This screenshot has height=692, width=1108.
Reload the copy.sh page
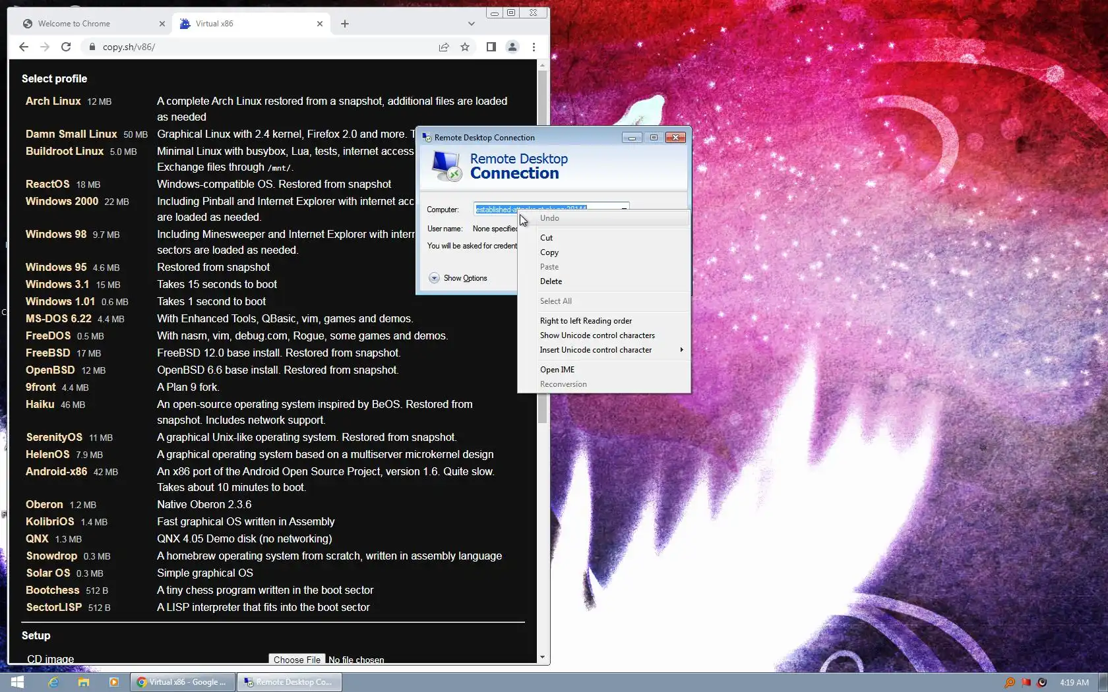(x=66, y=47)
